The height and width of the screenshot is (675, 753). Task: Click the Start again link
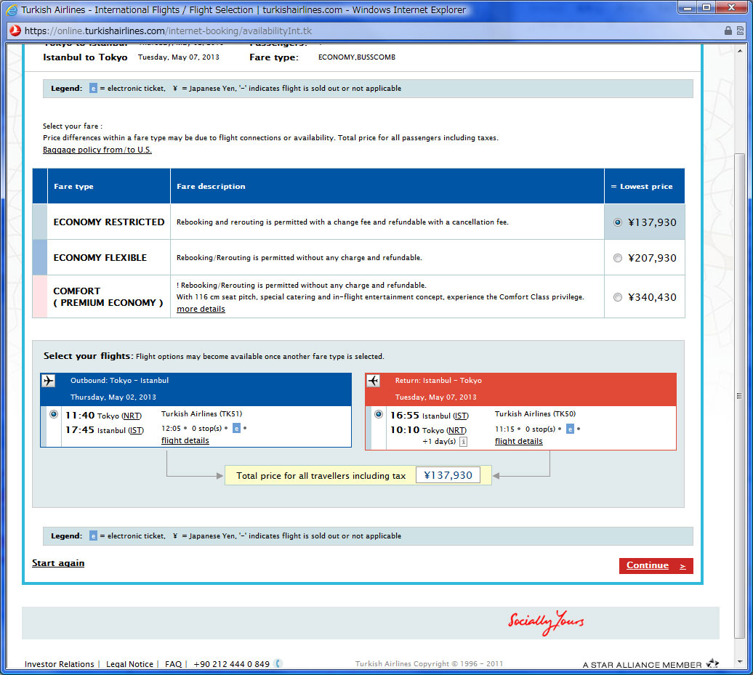pyautogui.click(x=58, y=563)
